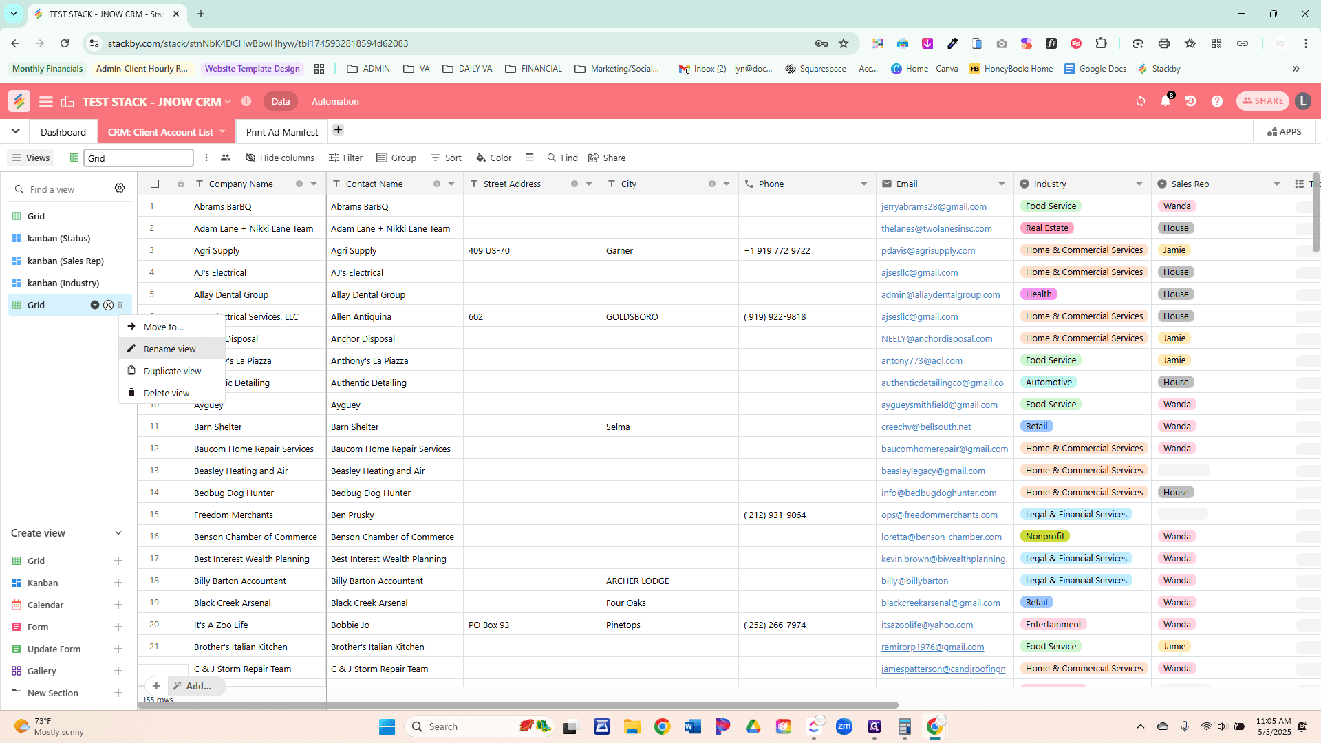This screenshot has height=743, width=1321.
Task: Open Group options
Action: coord(396,158)
